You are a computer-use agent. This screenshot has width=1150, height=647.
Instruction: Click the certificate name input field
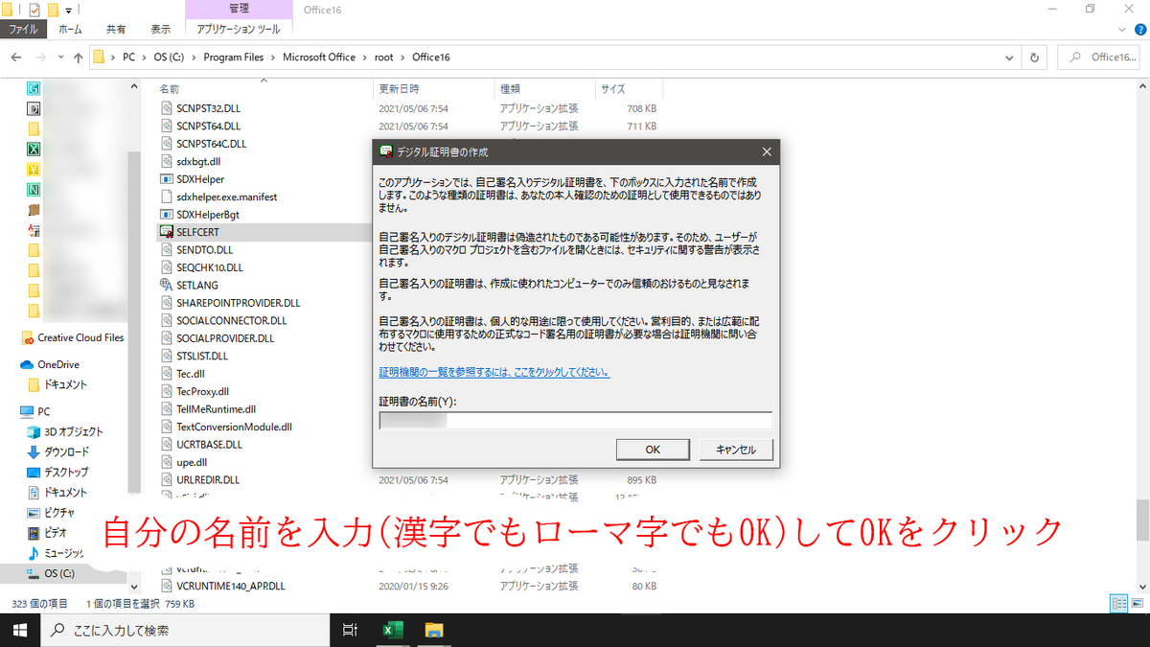click(575, 419)
